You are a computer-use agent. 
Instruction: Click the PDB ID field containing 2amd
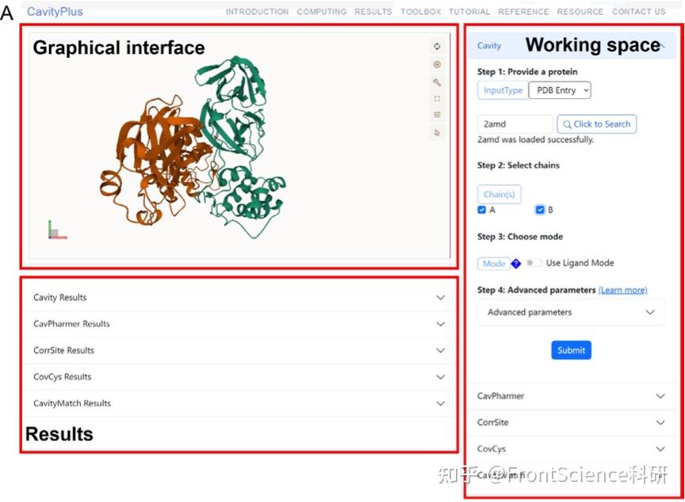[x=515, y=124]
